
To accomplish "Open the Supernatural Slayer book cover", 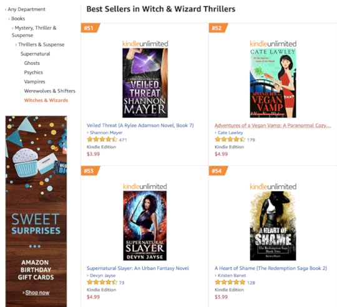I will pyautogui.click(x=145, y=226).
